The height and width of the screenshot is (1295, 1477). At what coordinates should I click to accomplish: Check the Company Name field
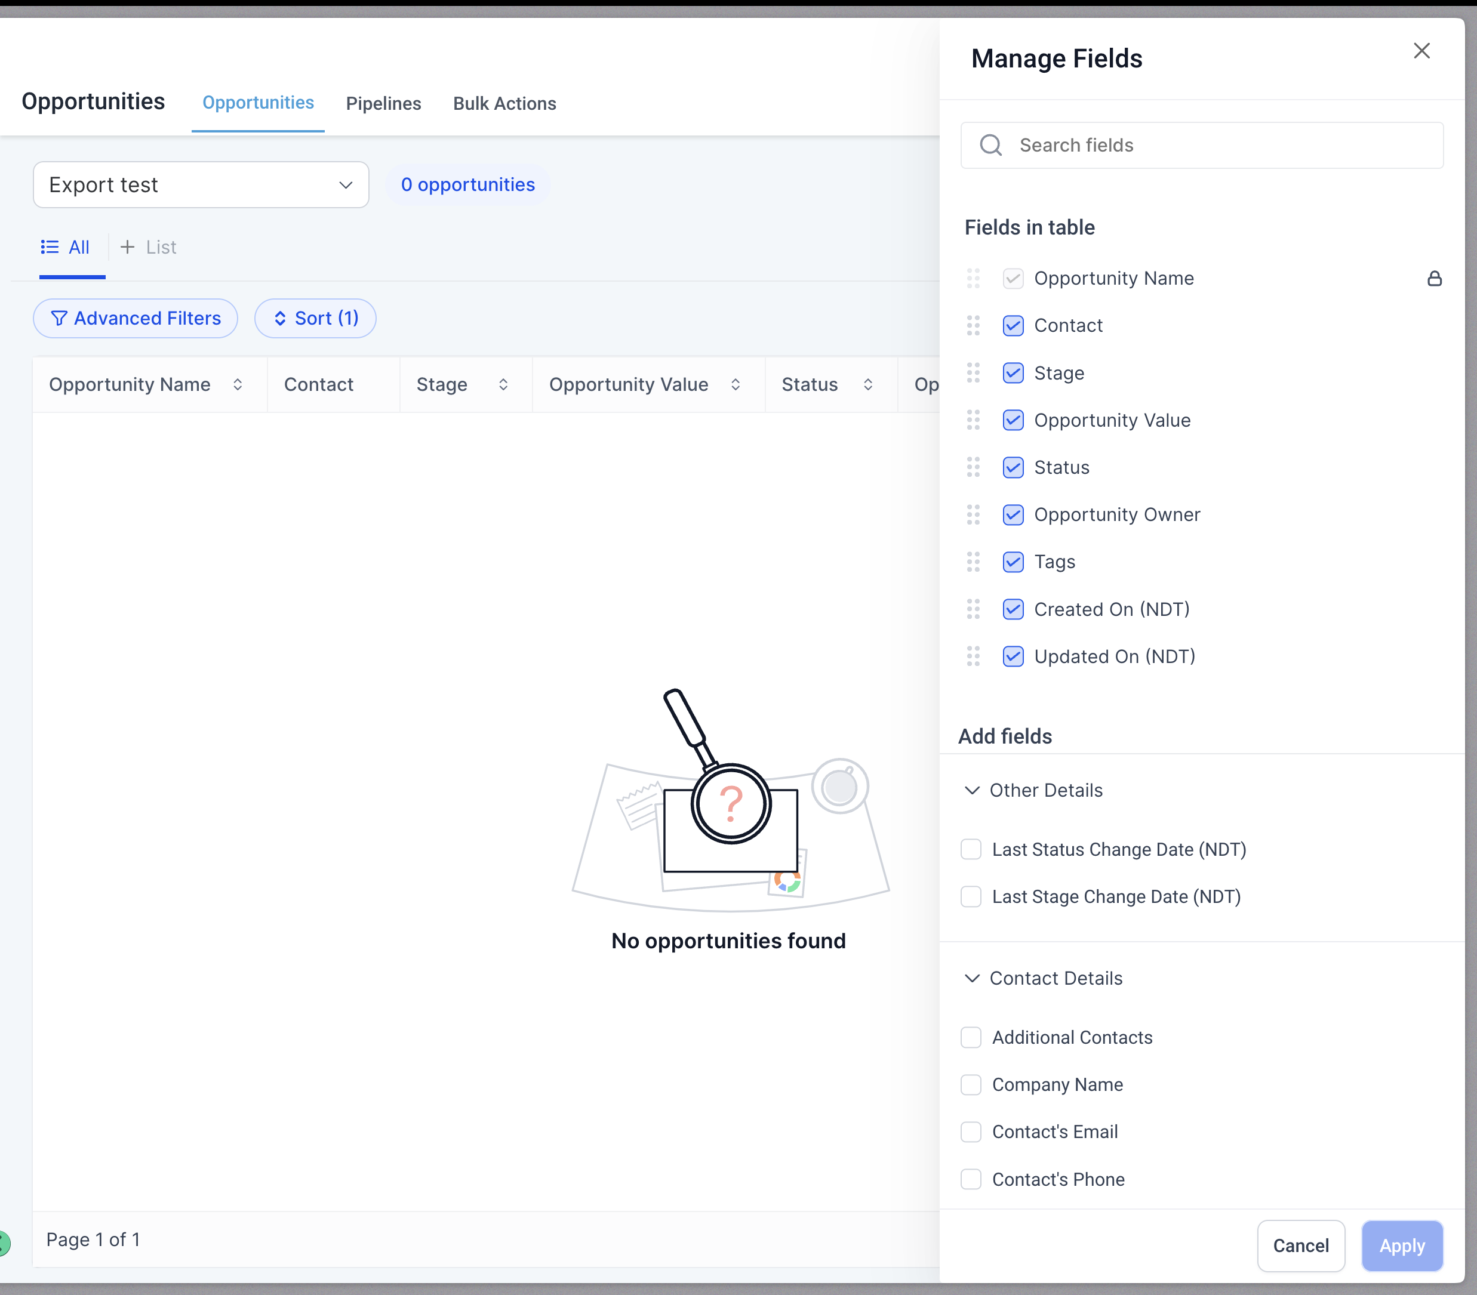971,1085
